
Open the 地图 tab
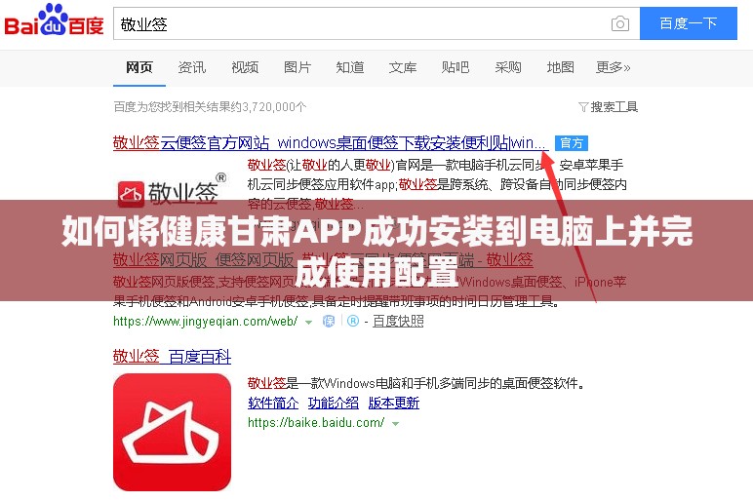coord(561,67)
